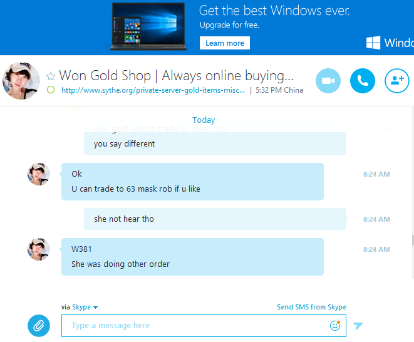Select the 'she not hear tho' message bubble
This screenshot has height=342, width=414.
click(215, 219)
